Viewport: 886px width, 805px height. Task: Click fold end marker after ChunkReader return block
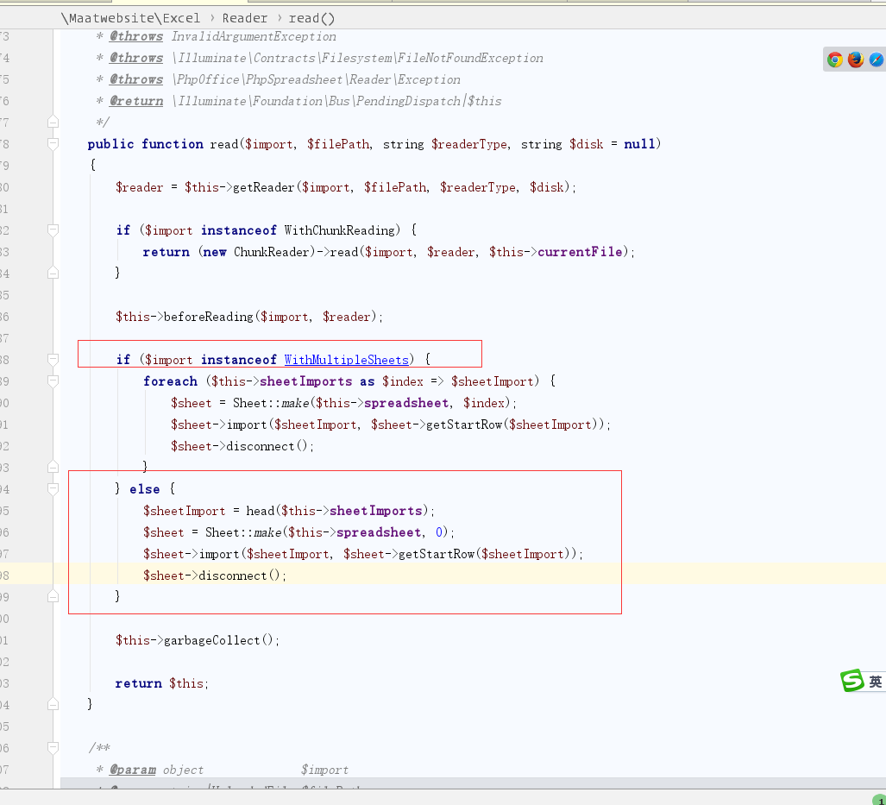53,273
